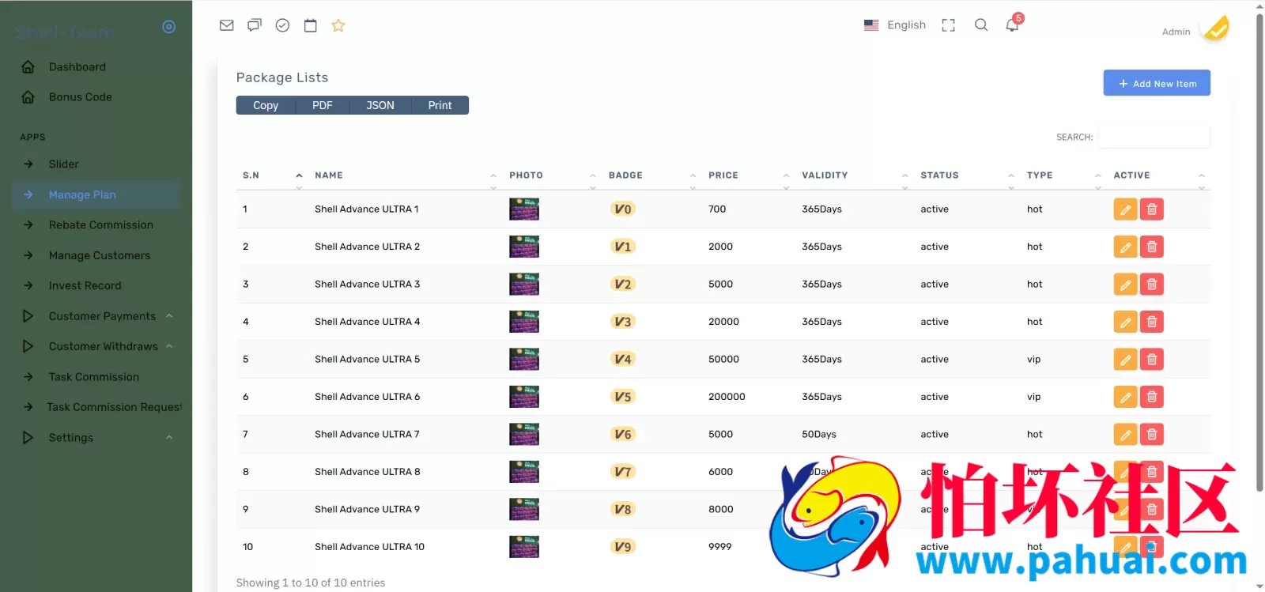The width and height of the screenshot is (1265, 592).
Task: Sort table by Badge column
Action: (x=651, y=175)
